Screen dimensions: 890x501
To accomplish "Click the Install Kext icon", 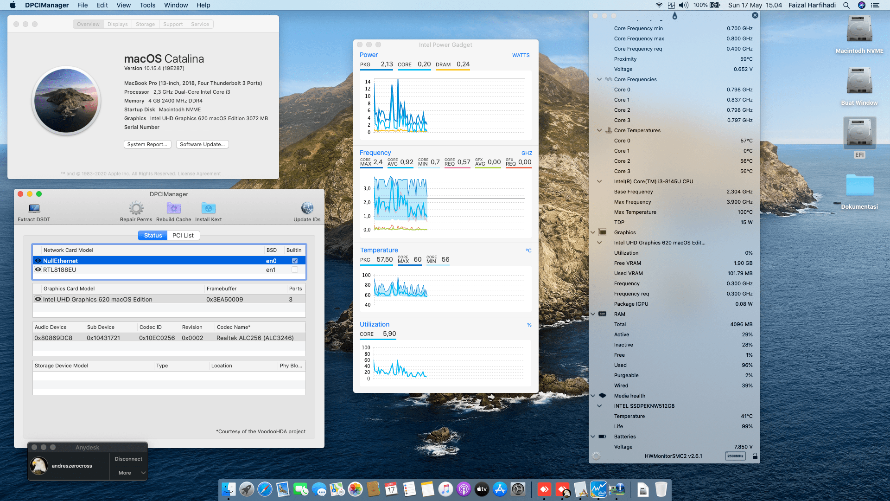I will click(208, 208).
